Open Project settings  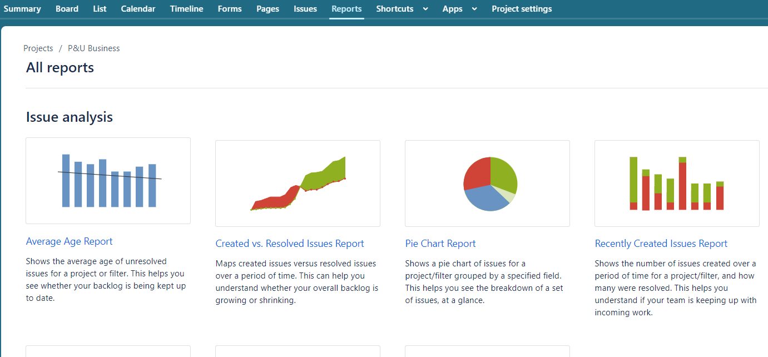pyautogui.click(x=521, y=9)
